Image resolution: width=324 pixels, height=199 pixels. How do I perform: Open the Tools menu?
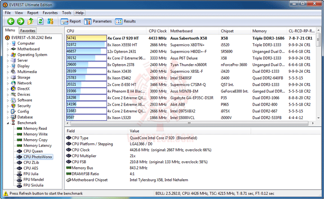point(67,13)
